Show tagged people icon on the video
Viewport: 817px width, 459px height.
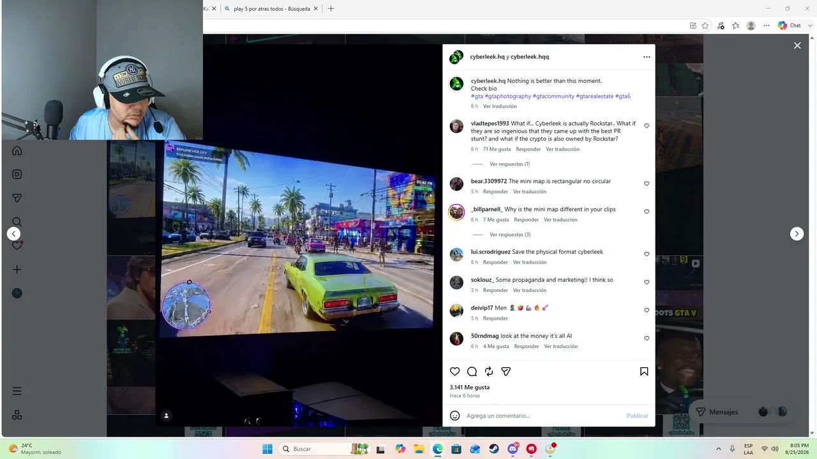click(167, 416)
